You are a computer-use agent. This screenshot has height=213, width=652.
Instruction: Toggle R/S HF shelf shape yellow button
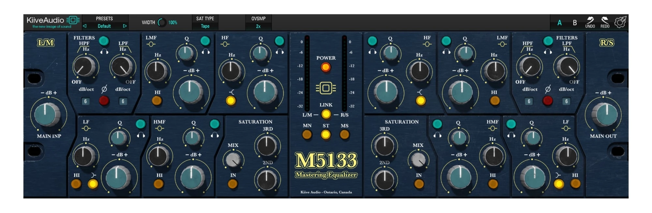[421, 101]
